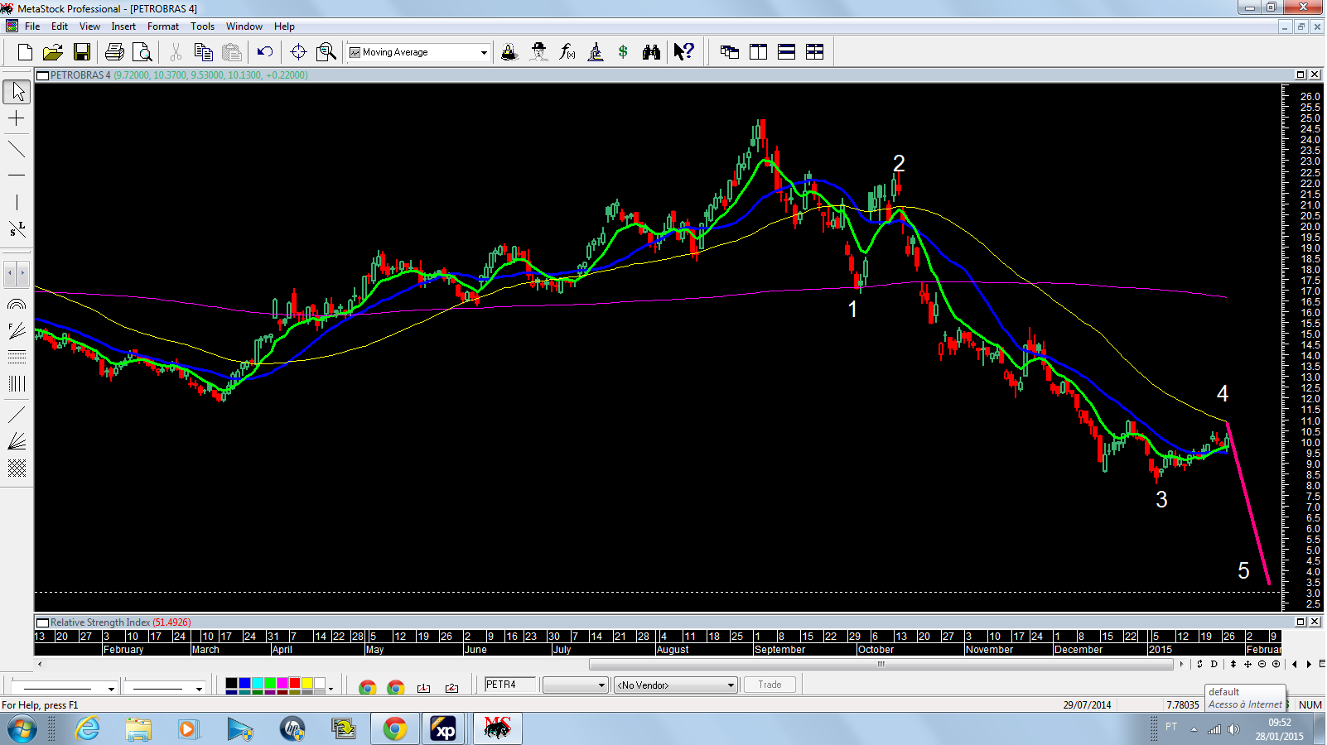Save the chart with the floppy icon
The width and height of the screenshot is (1327, 745).
(81, 52)
